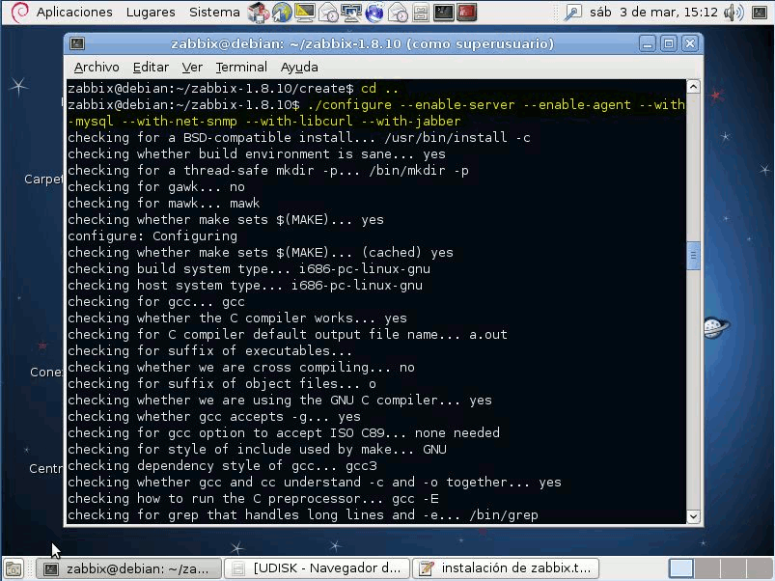
Task: Switch to instalación de zabbix text window
Action: pyautogui.click(x=507, y=568)
